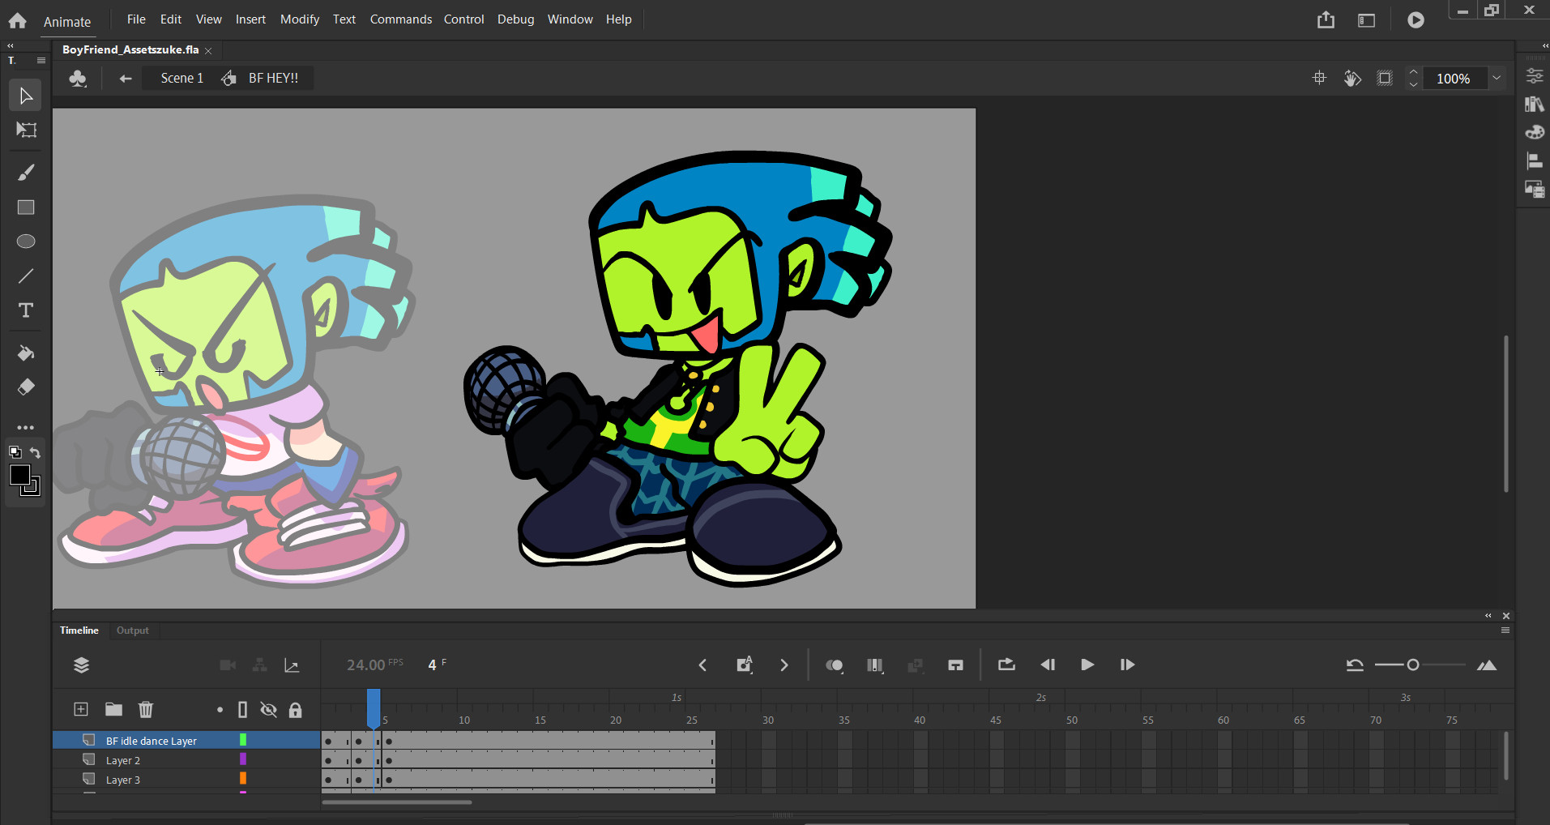Viewport: 1550px width, 825px height.
Task: Open the Properties panel icon
Action: 1535,76
